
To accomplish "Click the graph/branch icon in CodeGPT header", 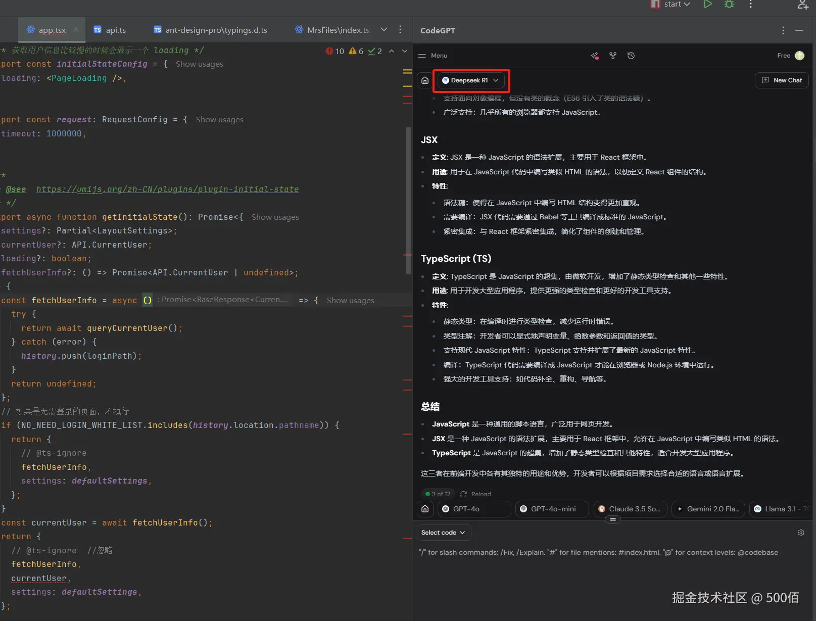I will point(613,56).
